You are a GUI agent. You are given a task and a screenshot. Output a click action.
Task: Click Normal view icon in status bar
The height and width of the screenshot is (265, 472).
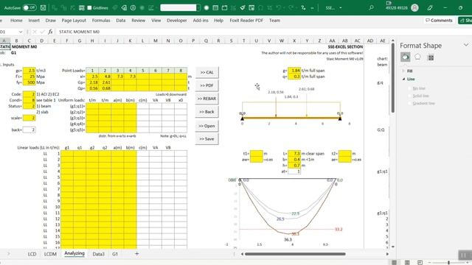pos(394,263)
